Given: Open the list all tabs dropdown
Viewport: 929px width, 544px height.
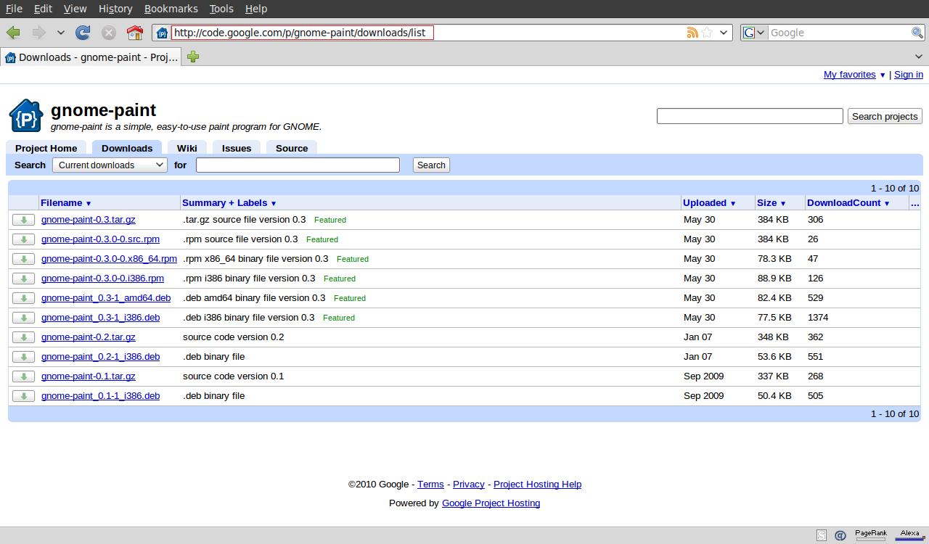Looking at the screenshot, I should 919,57.
